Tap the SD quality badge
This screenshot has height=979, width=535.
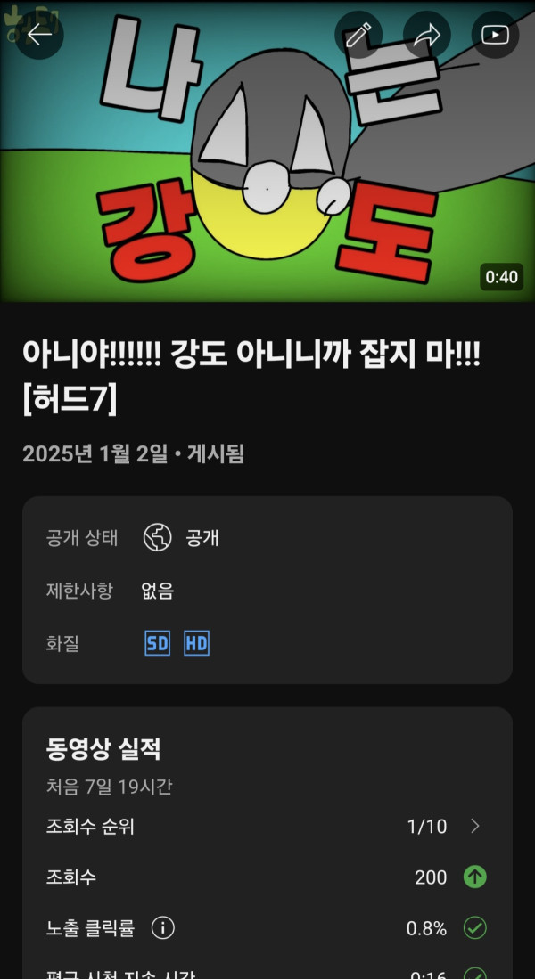[158, 644]
